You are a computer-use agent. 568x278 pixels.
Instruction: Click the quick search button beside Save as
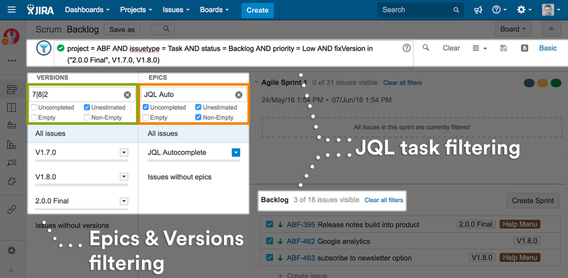[x=162, y=30]
